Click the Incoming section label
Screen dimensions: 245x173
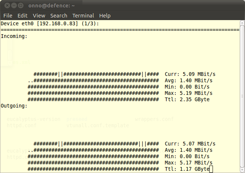(14, 36)
